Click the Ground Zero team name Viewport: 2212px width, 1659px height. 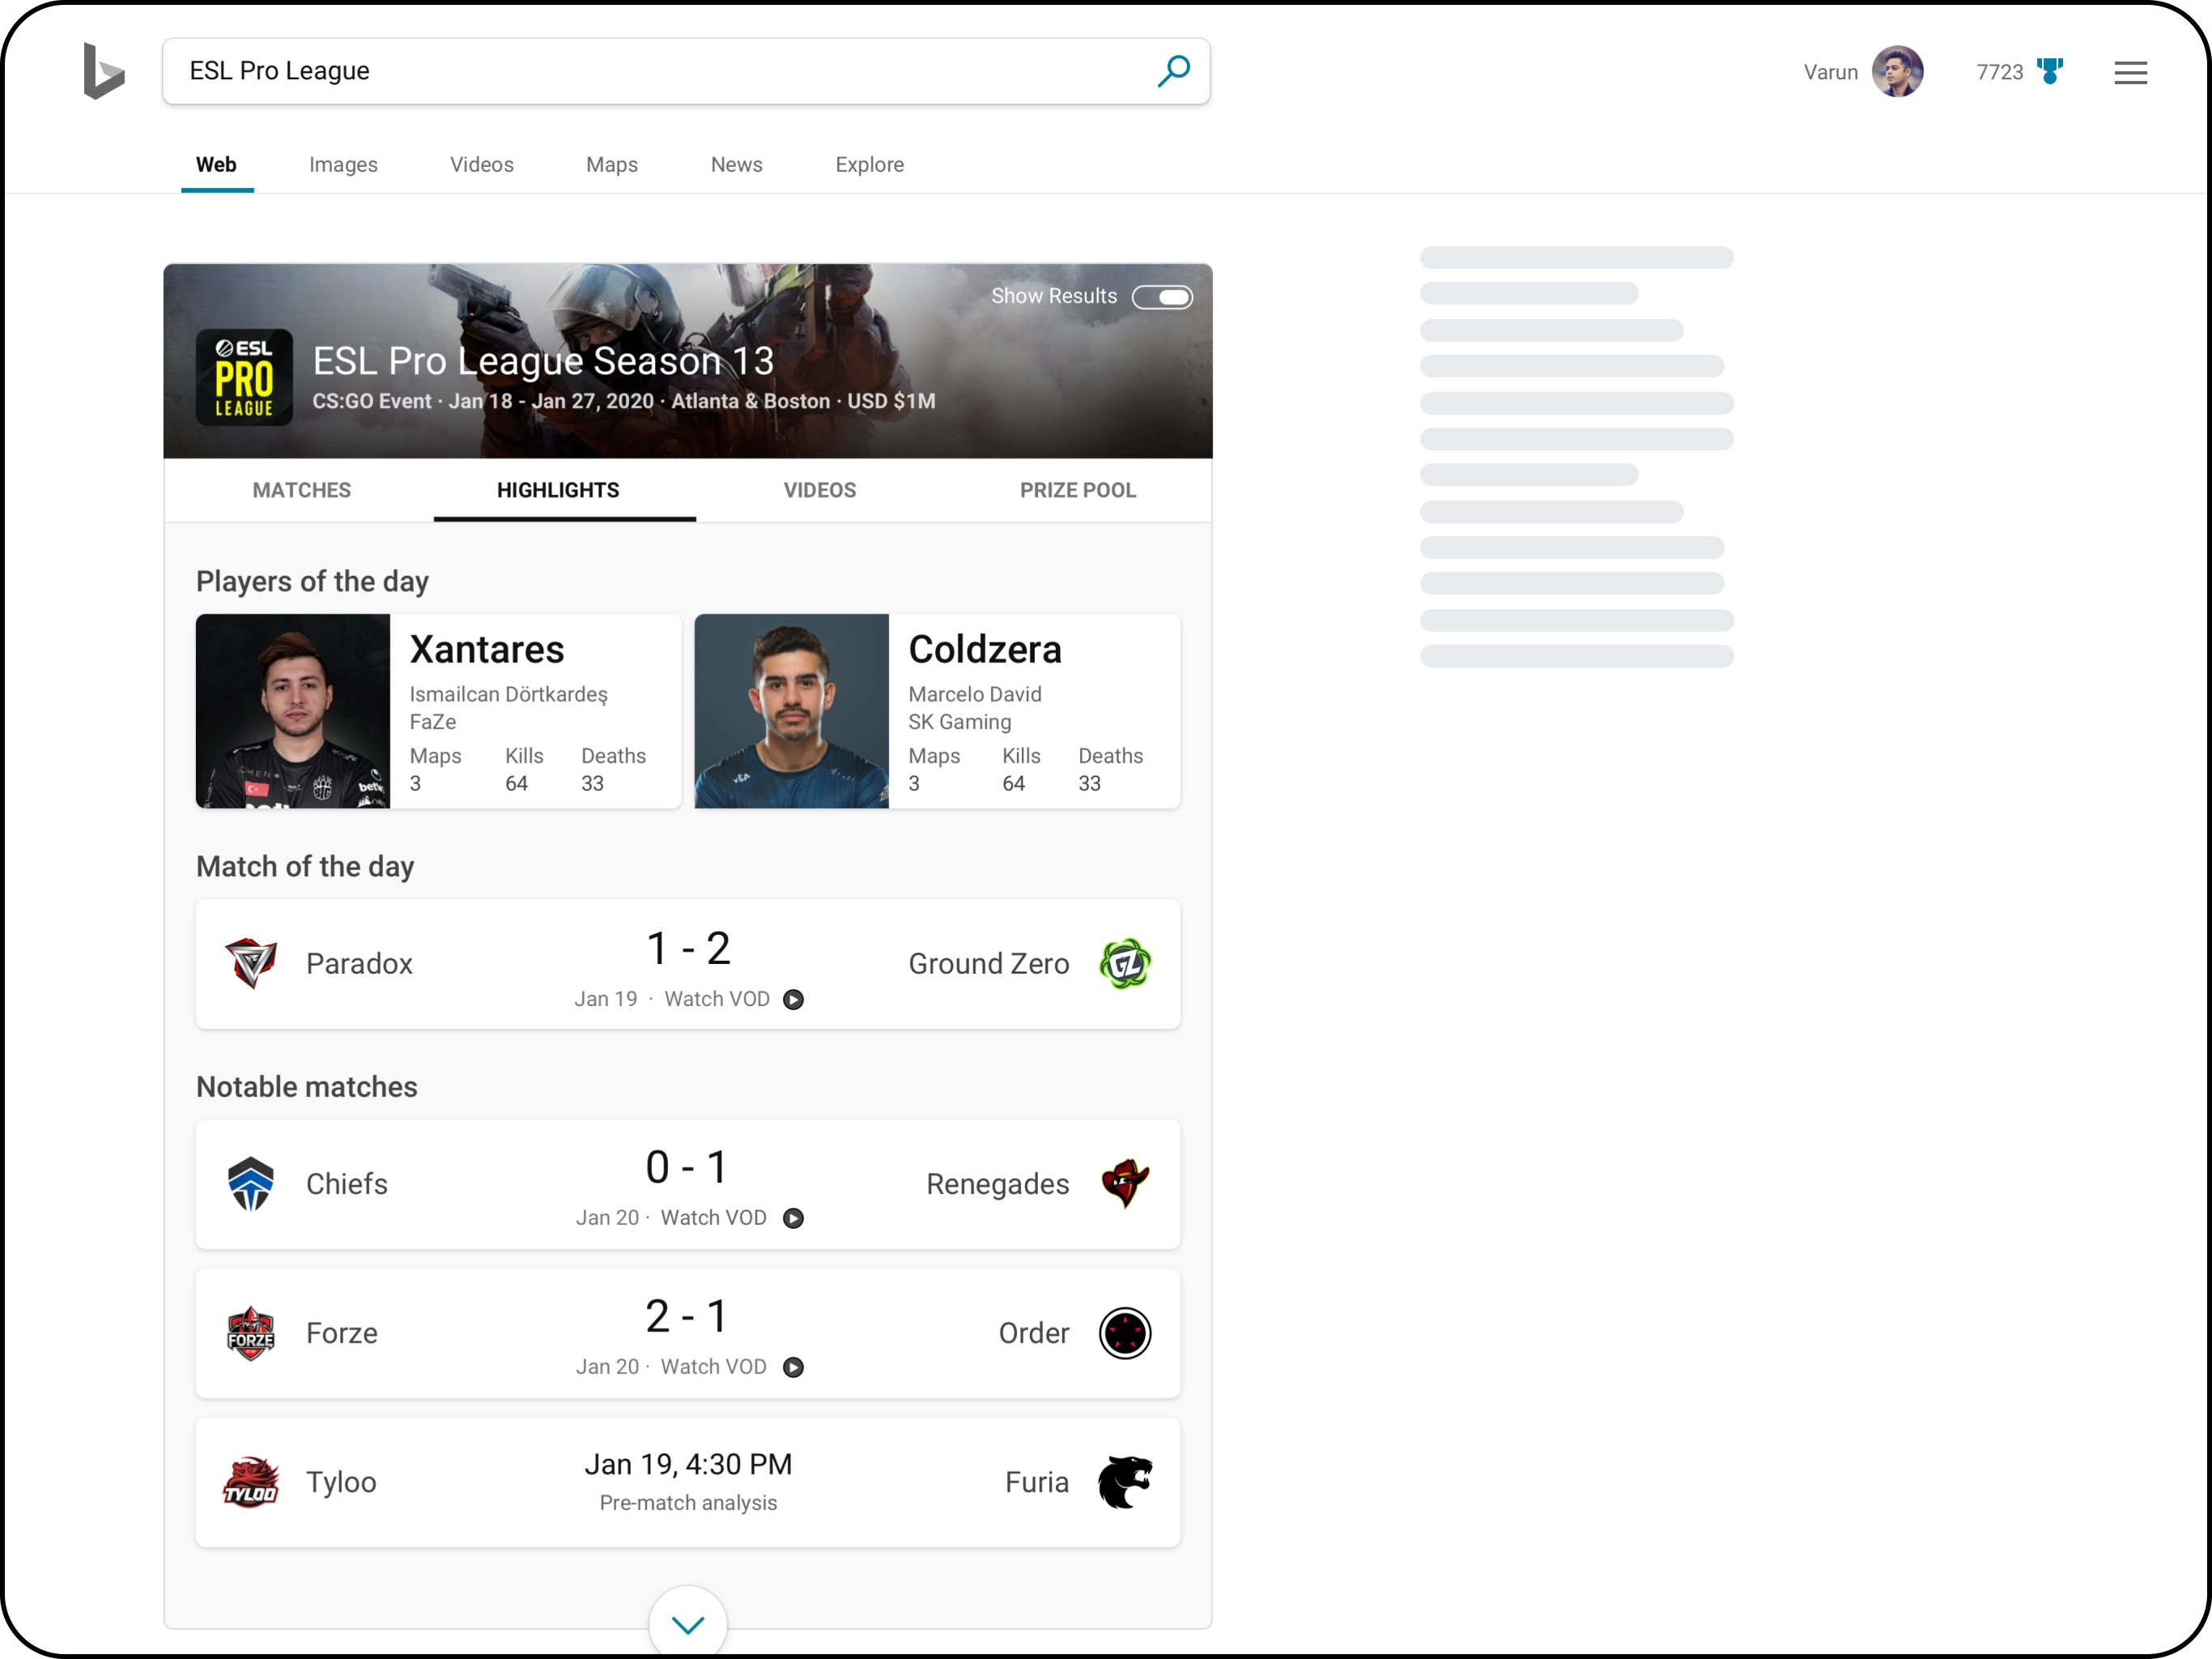point(988,964)
